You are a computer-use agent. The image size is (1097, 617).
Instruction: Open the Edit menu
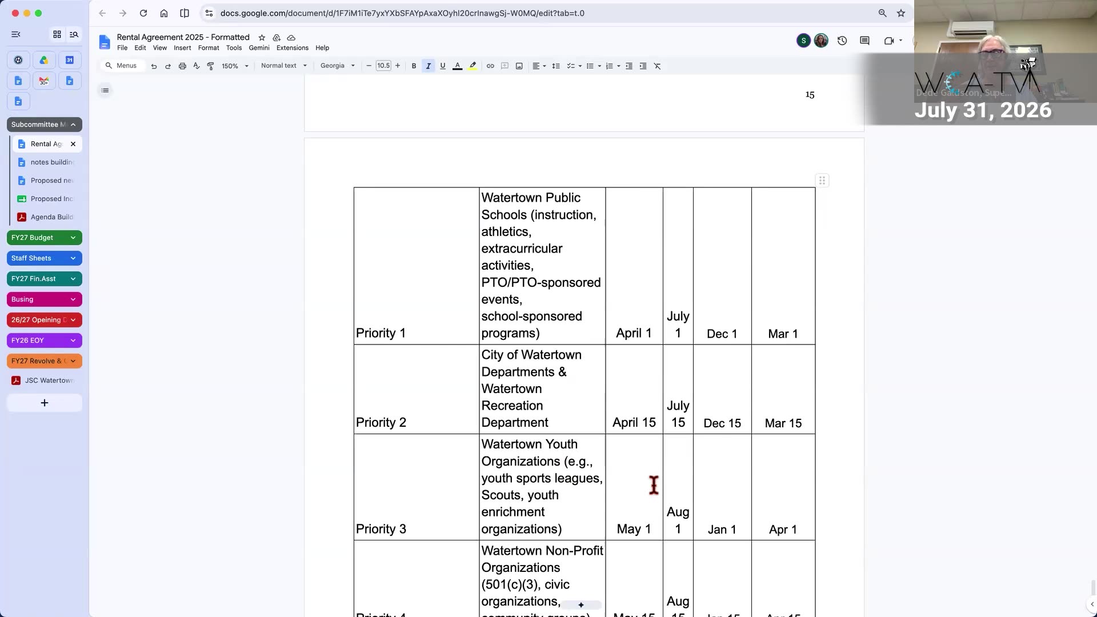[140, 48]
